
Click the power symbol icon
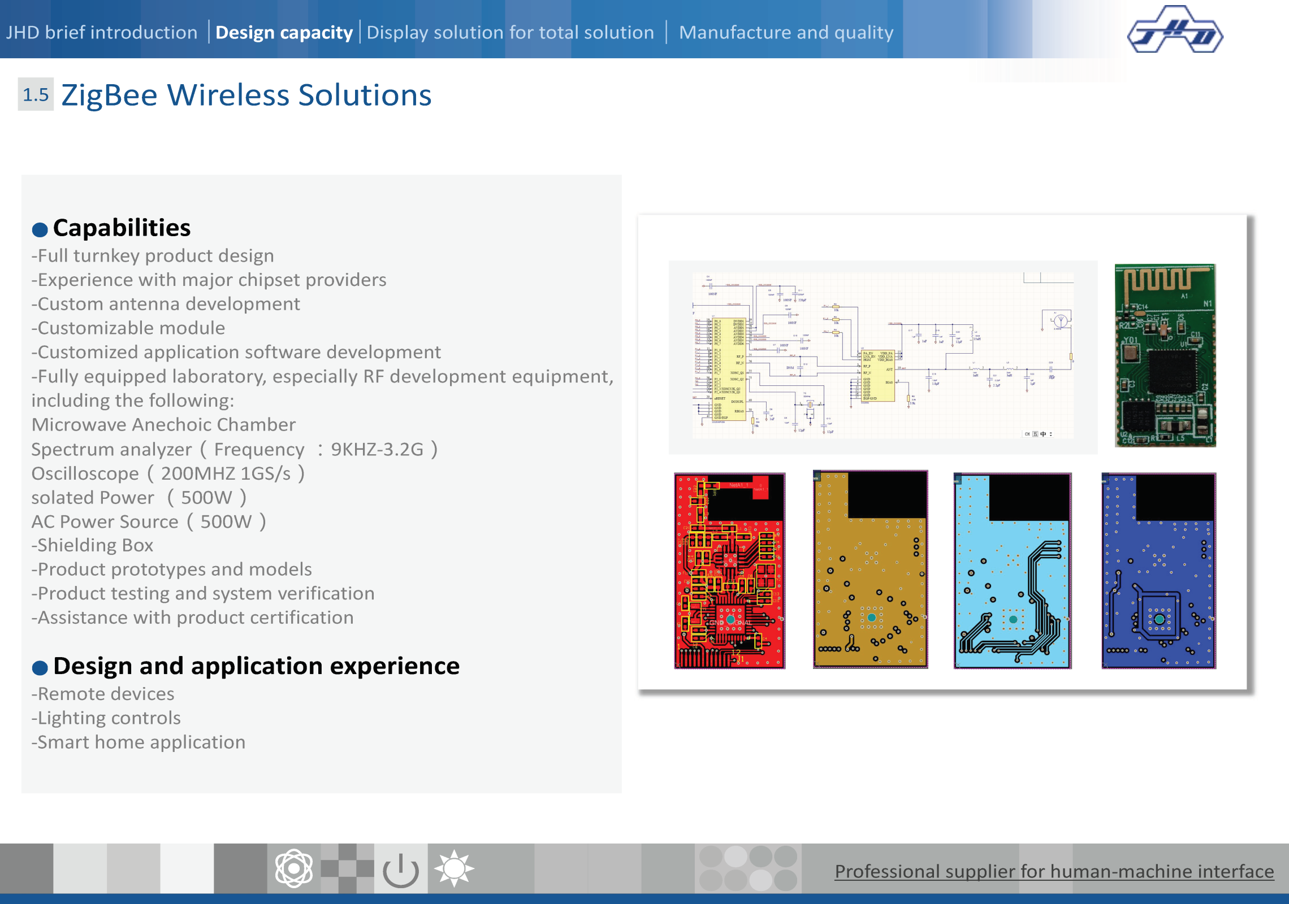tap(400, 870)
